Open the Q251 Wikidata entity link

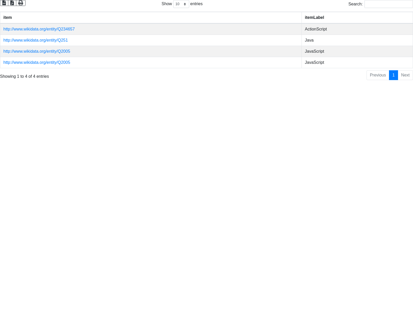(x=36, y=40)
